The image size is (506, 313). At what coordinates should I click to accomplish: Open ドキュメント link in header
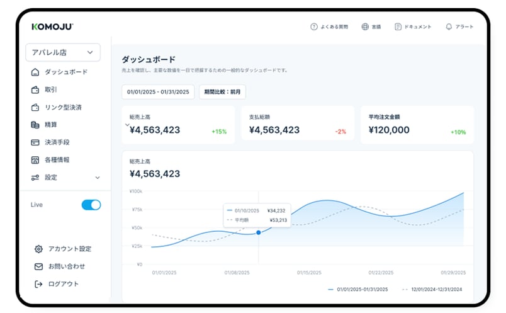point(418,27)
